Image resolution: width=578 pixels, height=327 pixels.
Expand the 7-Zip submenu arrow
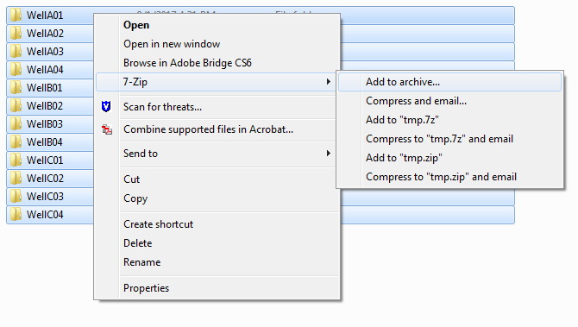pos(328,81)
